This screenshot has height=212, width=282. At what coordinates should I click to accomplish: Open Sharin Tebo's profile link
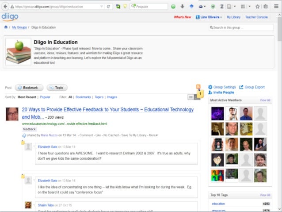tap(46, 205)
